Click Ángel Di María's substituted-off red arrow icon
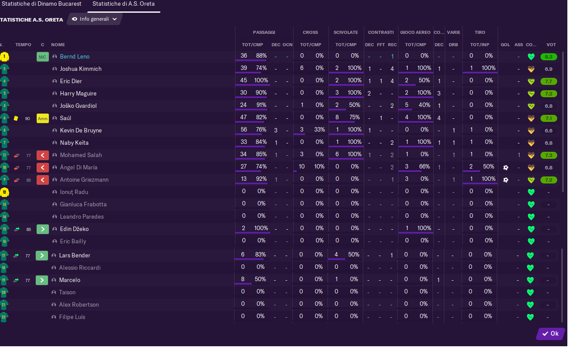The width and height of the screenshot is (570, 348). pos(43,168)
